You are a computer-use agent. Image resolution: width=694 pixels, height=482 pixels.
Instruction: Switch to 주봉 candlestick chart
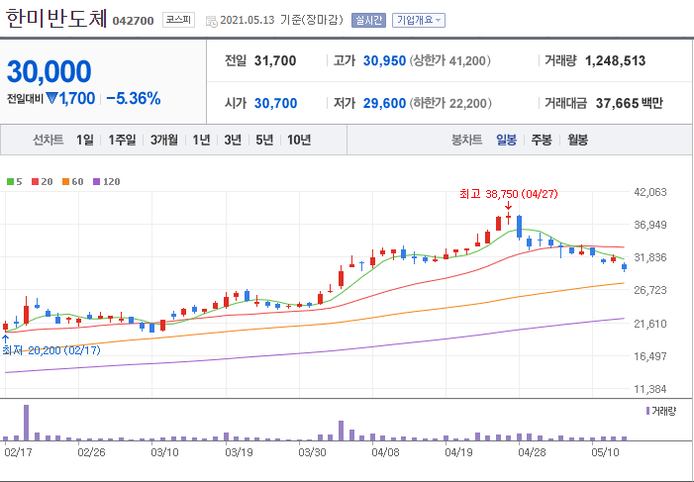tap(542, 141)
